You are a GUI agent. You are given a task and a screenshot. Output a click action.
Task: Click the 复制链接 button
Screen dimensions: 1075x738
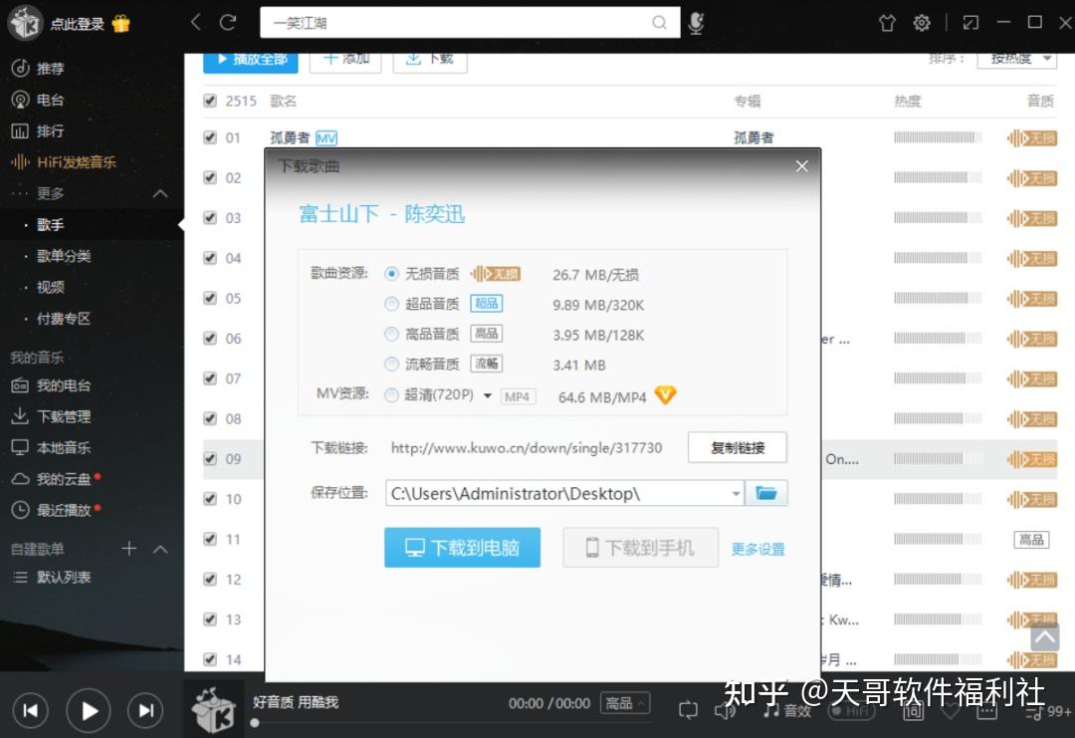pos(737,448)
